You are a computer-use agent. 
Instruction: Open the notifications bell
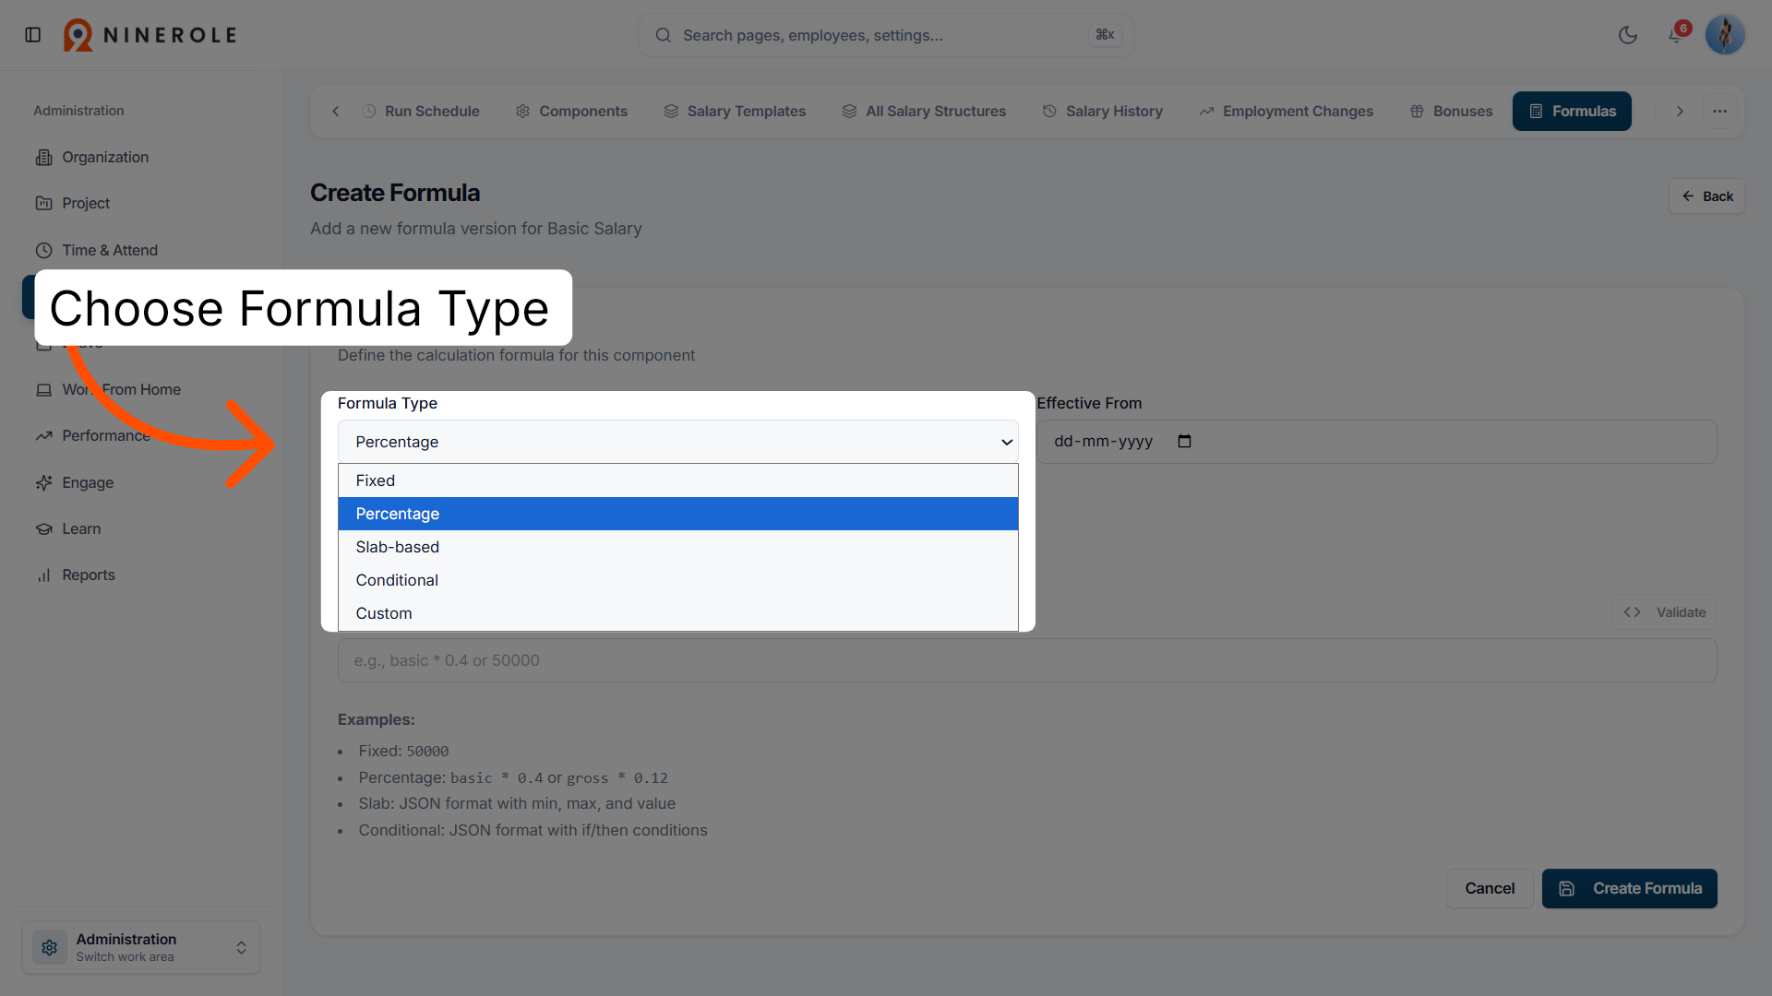click(1677, 35)
